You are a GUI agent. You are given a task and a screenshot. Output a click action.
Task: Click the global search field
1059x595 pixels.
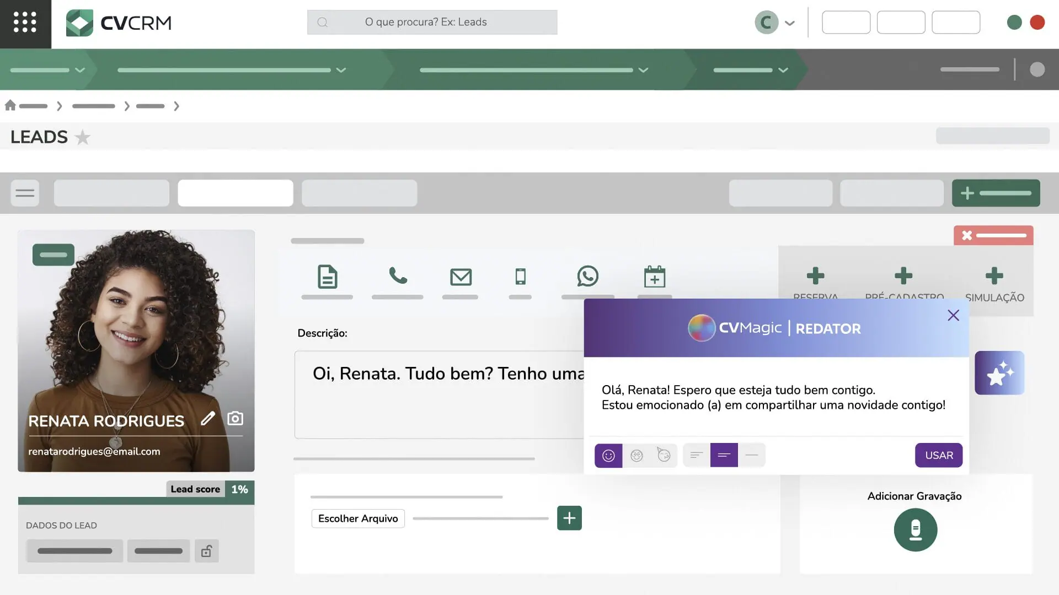click(x=432, y=22)
